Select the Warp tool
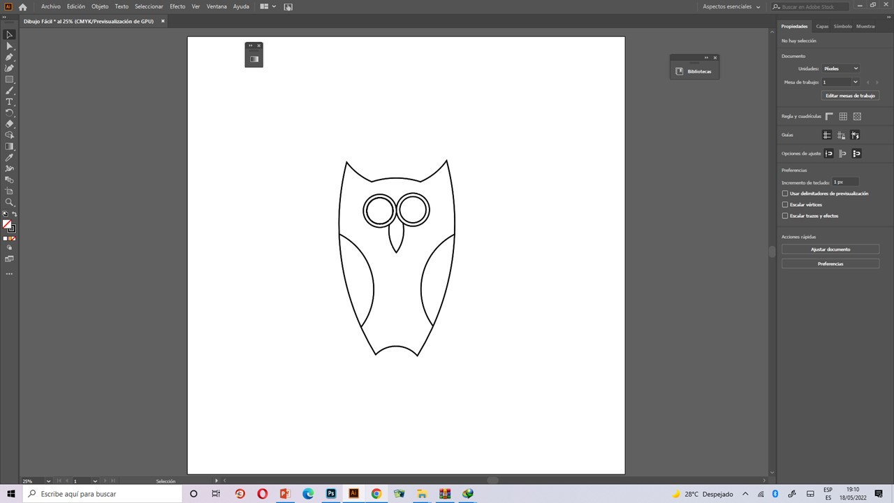Viewport: 894px width, 503px height. point(9,168)
